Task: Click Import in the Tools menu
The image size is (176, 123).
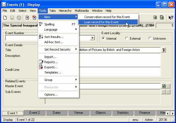Action: 58,57
